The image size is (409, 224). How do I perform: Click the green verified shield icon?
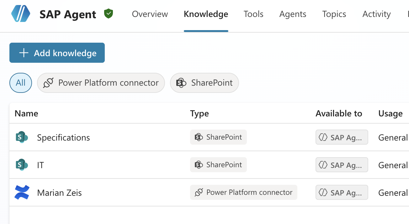[x=109, y=14]
